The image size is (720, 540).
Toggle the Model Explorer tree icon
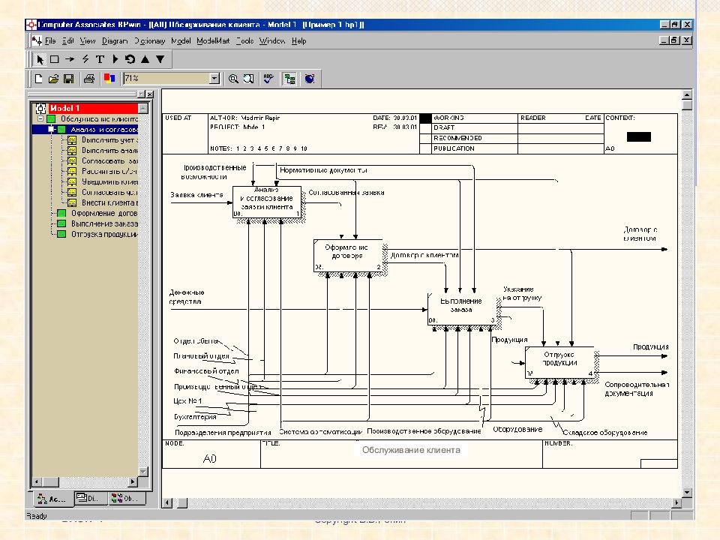point(289,79)
